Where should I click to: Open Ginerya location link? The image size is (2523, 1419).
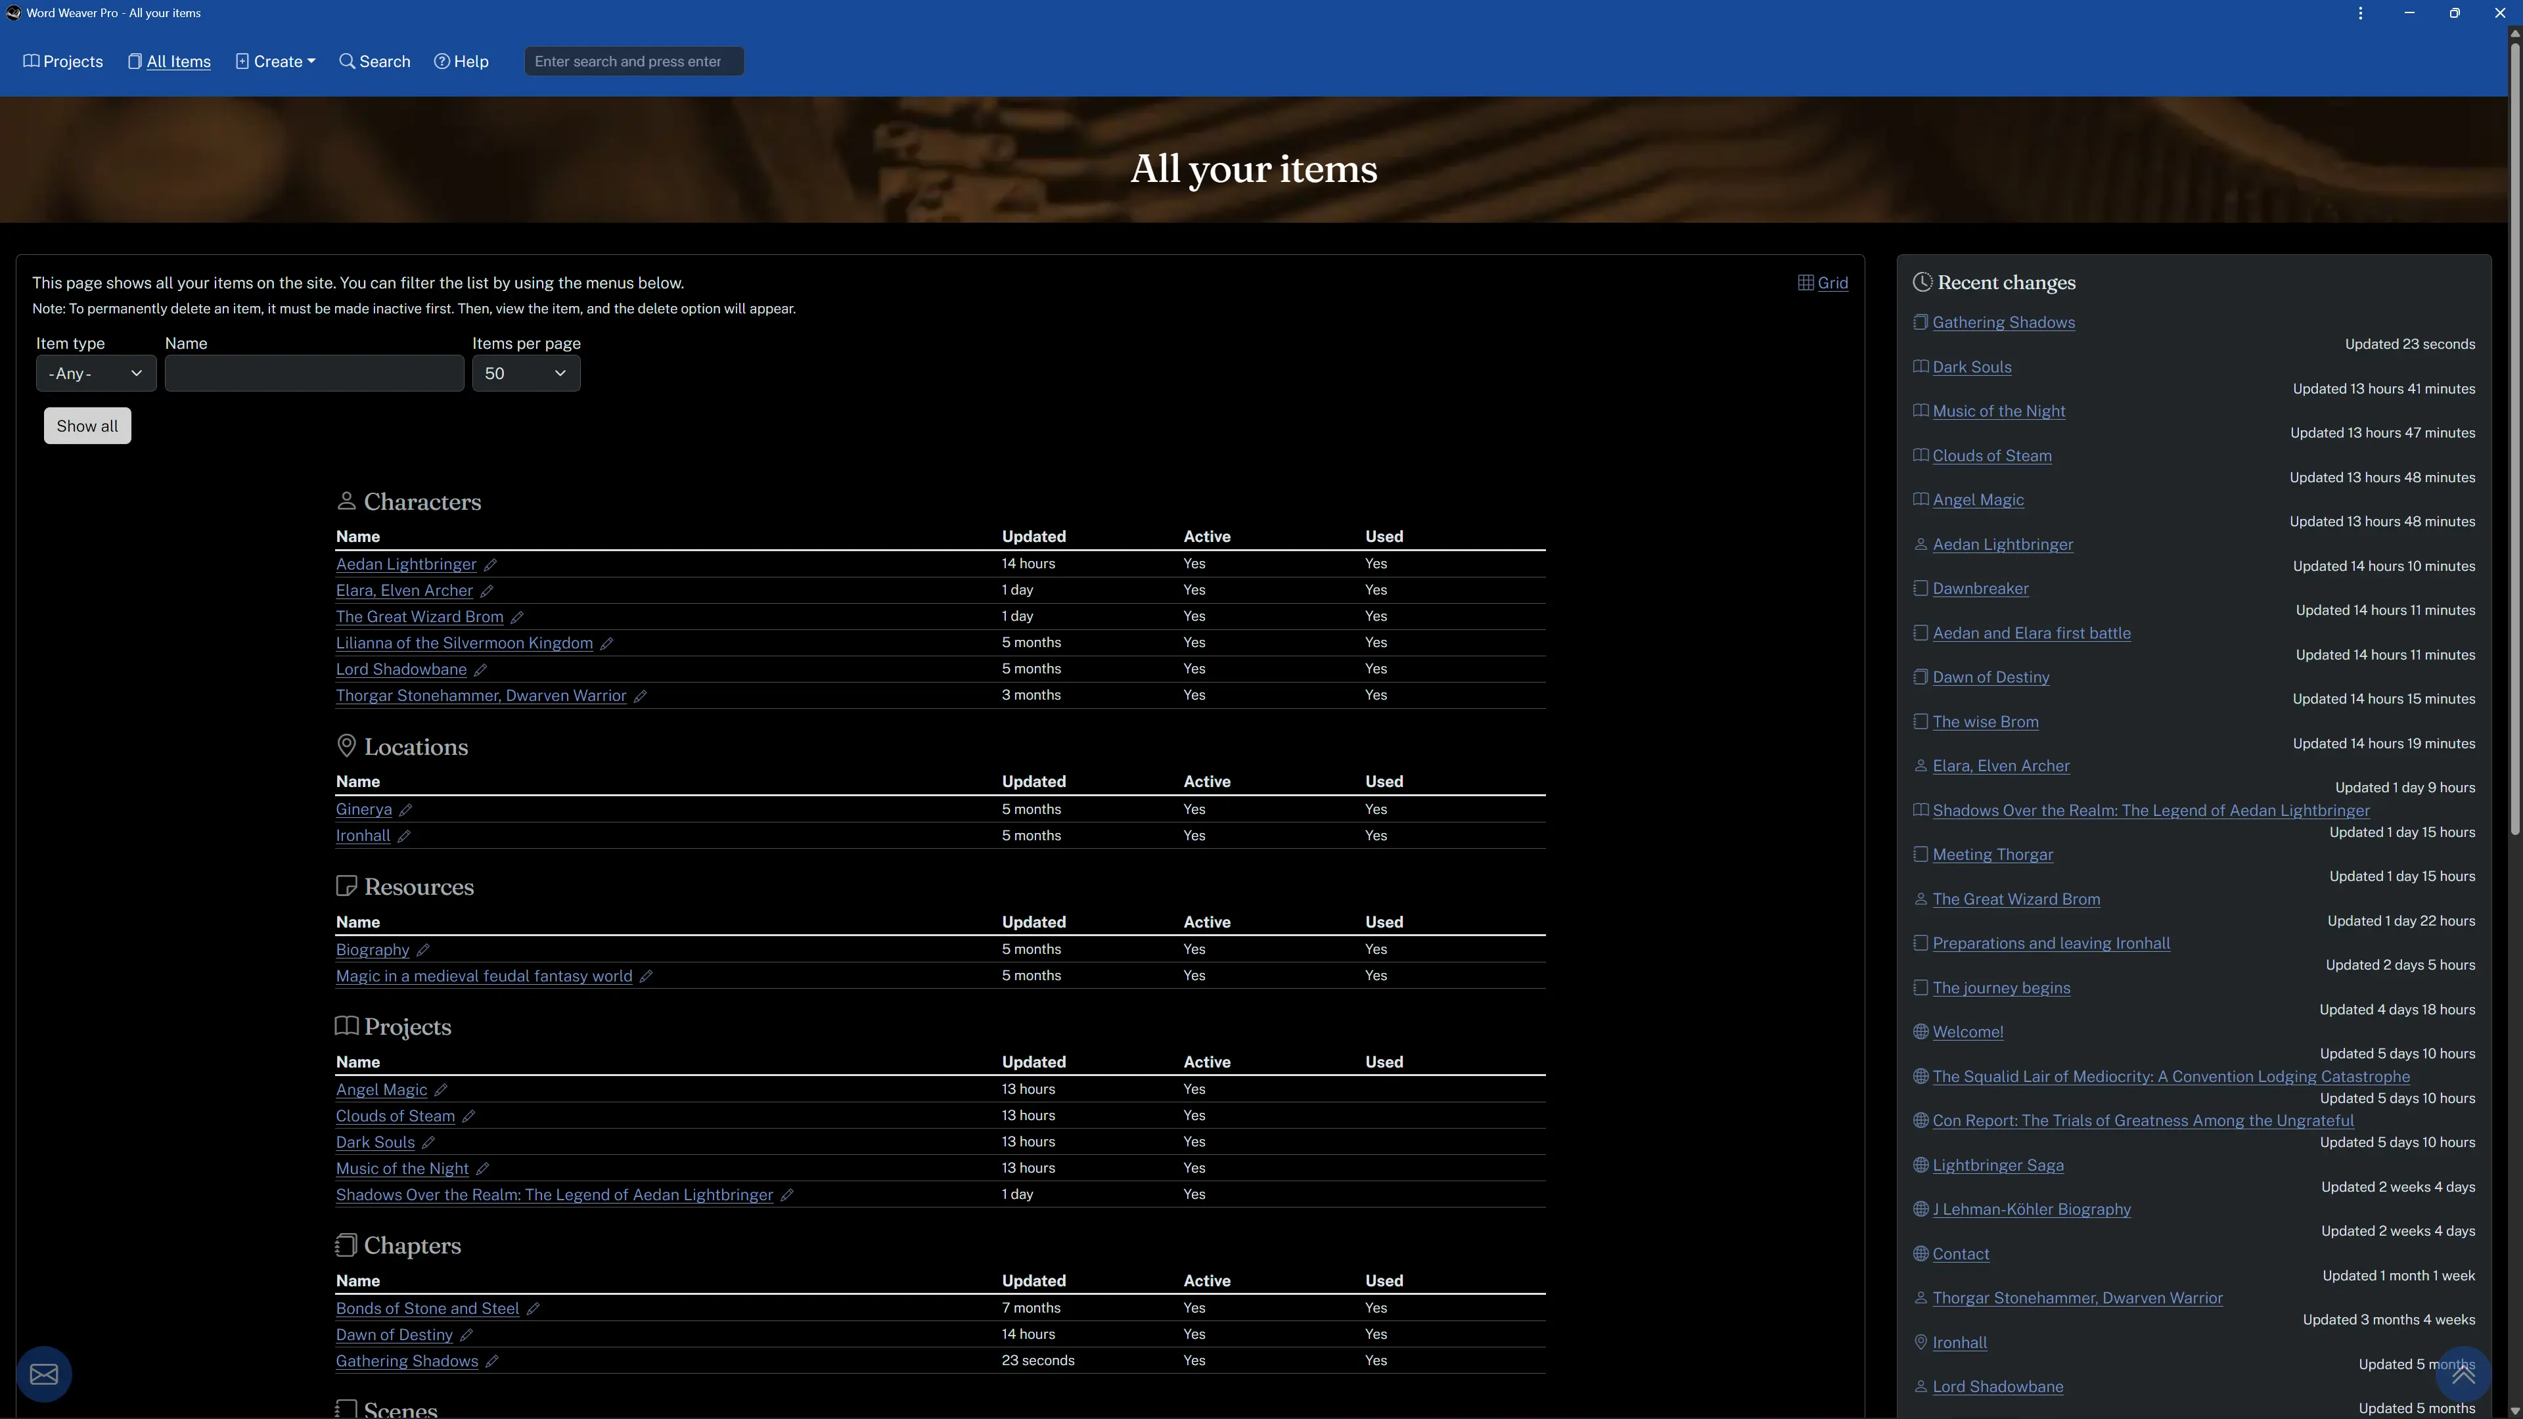[363, 810]
